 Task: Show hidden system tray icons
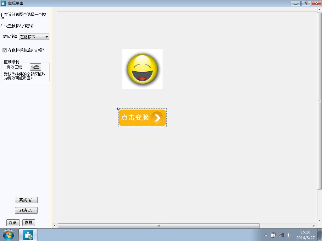click(x=266, y=235)
